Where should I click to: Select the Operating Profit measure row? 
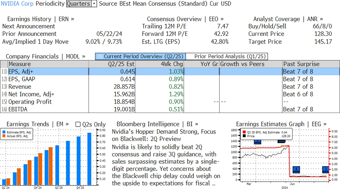click(x=170, y=102)
